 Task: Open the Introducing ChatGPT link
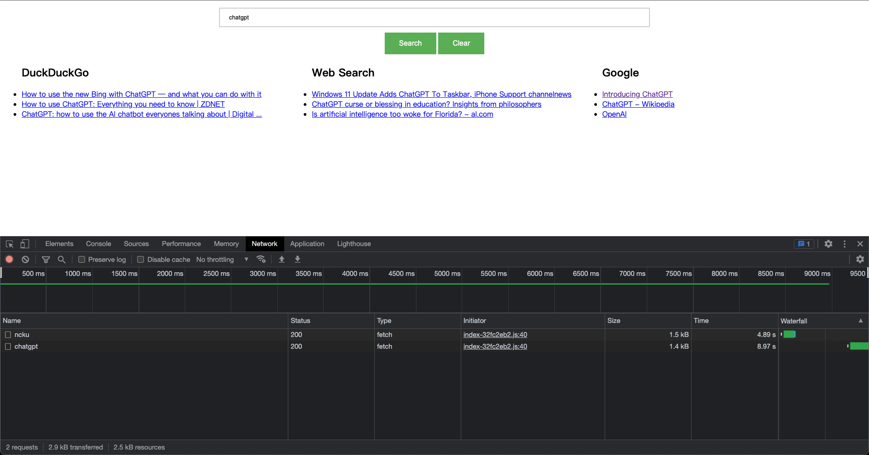(x=637, y=94)
